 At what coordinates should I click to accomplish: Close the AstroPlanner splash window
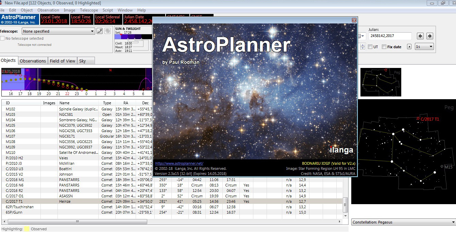click(354, 20)
